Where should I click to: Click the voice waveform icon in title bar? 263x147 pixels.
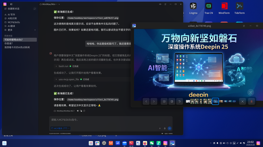tap(160, 4)
